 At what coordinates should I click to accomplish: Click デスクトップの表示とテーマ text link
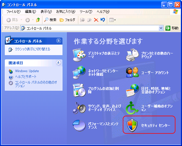104,55
